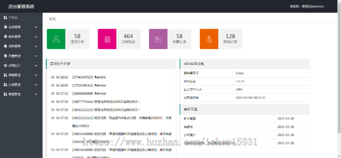341x158 pixels.
Task: Click the 项目管理 clipboard icon
Action: coord(6,46)
